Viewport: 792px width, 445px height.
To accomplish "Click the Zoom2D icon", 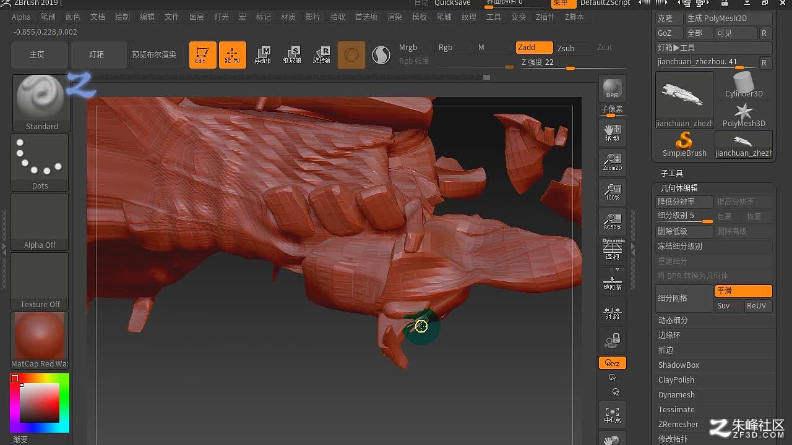I will (x=612, y=163).
